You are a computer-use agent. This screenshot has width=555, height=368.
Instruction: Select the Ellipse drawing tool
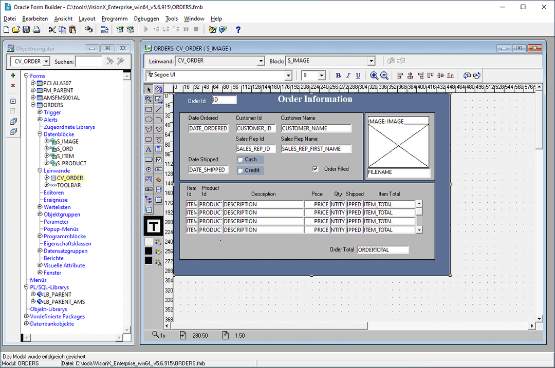[x=148, y=119]
